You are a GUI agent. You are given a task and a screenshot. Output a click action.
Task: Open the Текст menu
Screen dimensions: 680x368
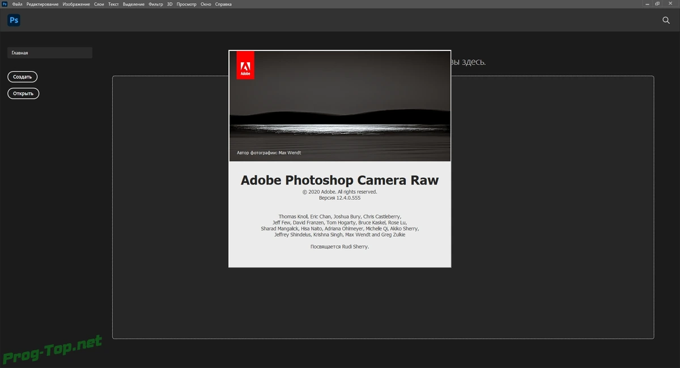tap(113, 4)
